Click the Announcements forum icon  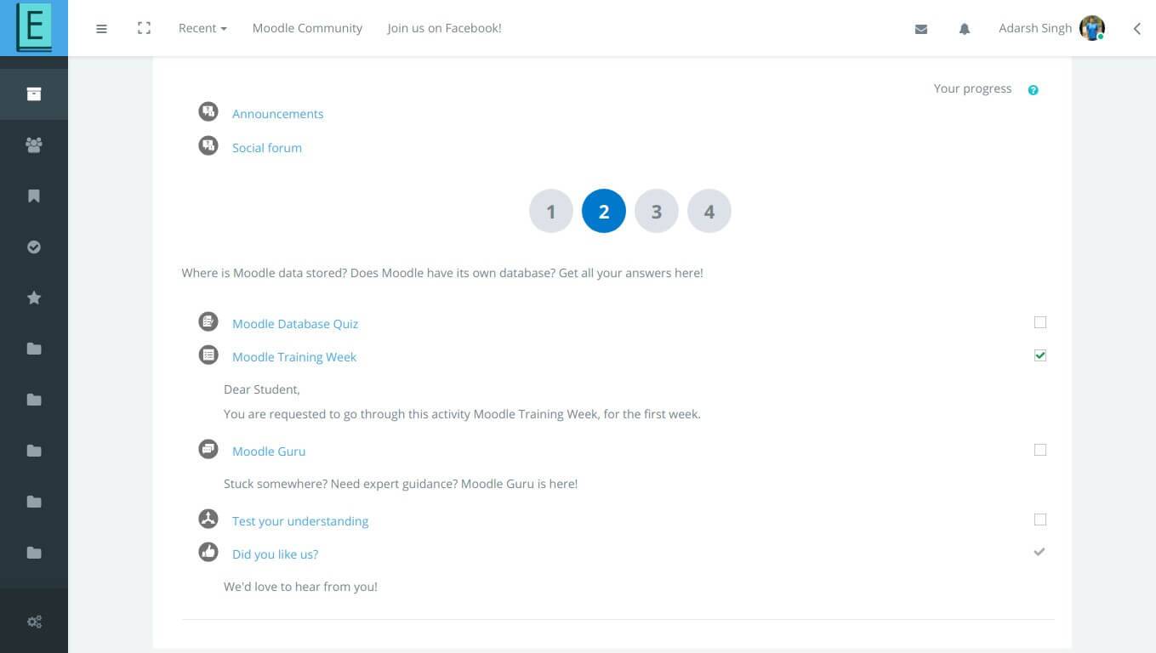click(x=208, y=111)
